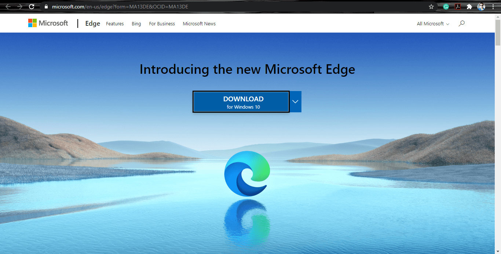
Task: Go back to the previous page
Action: coord(8,6)
